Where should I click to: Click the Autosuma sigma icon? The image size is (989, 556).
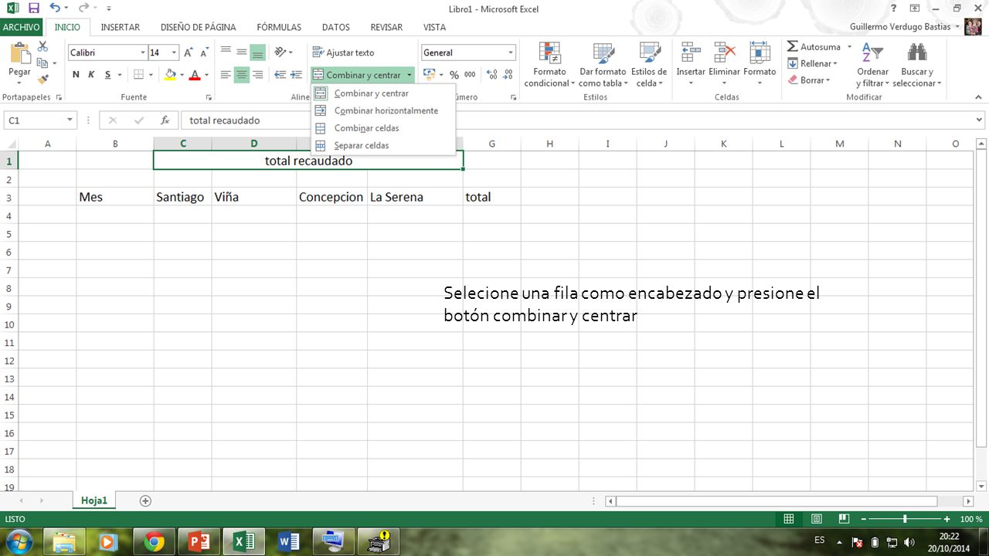792,47
